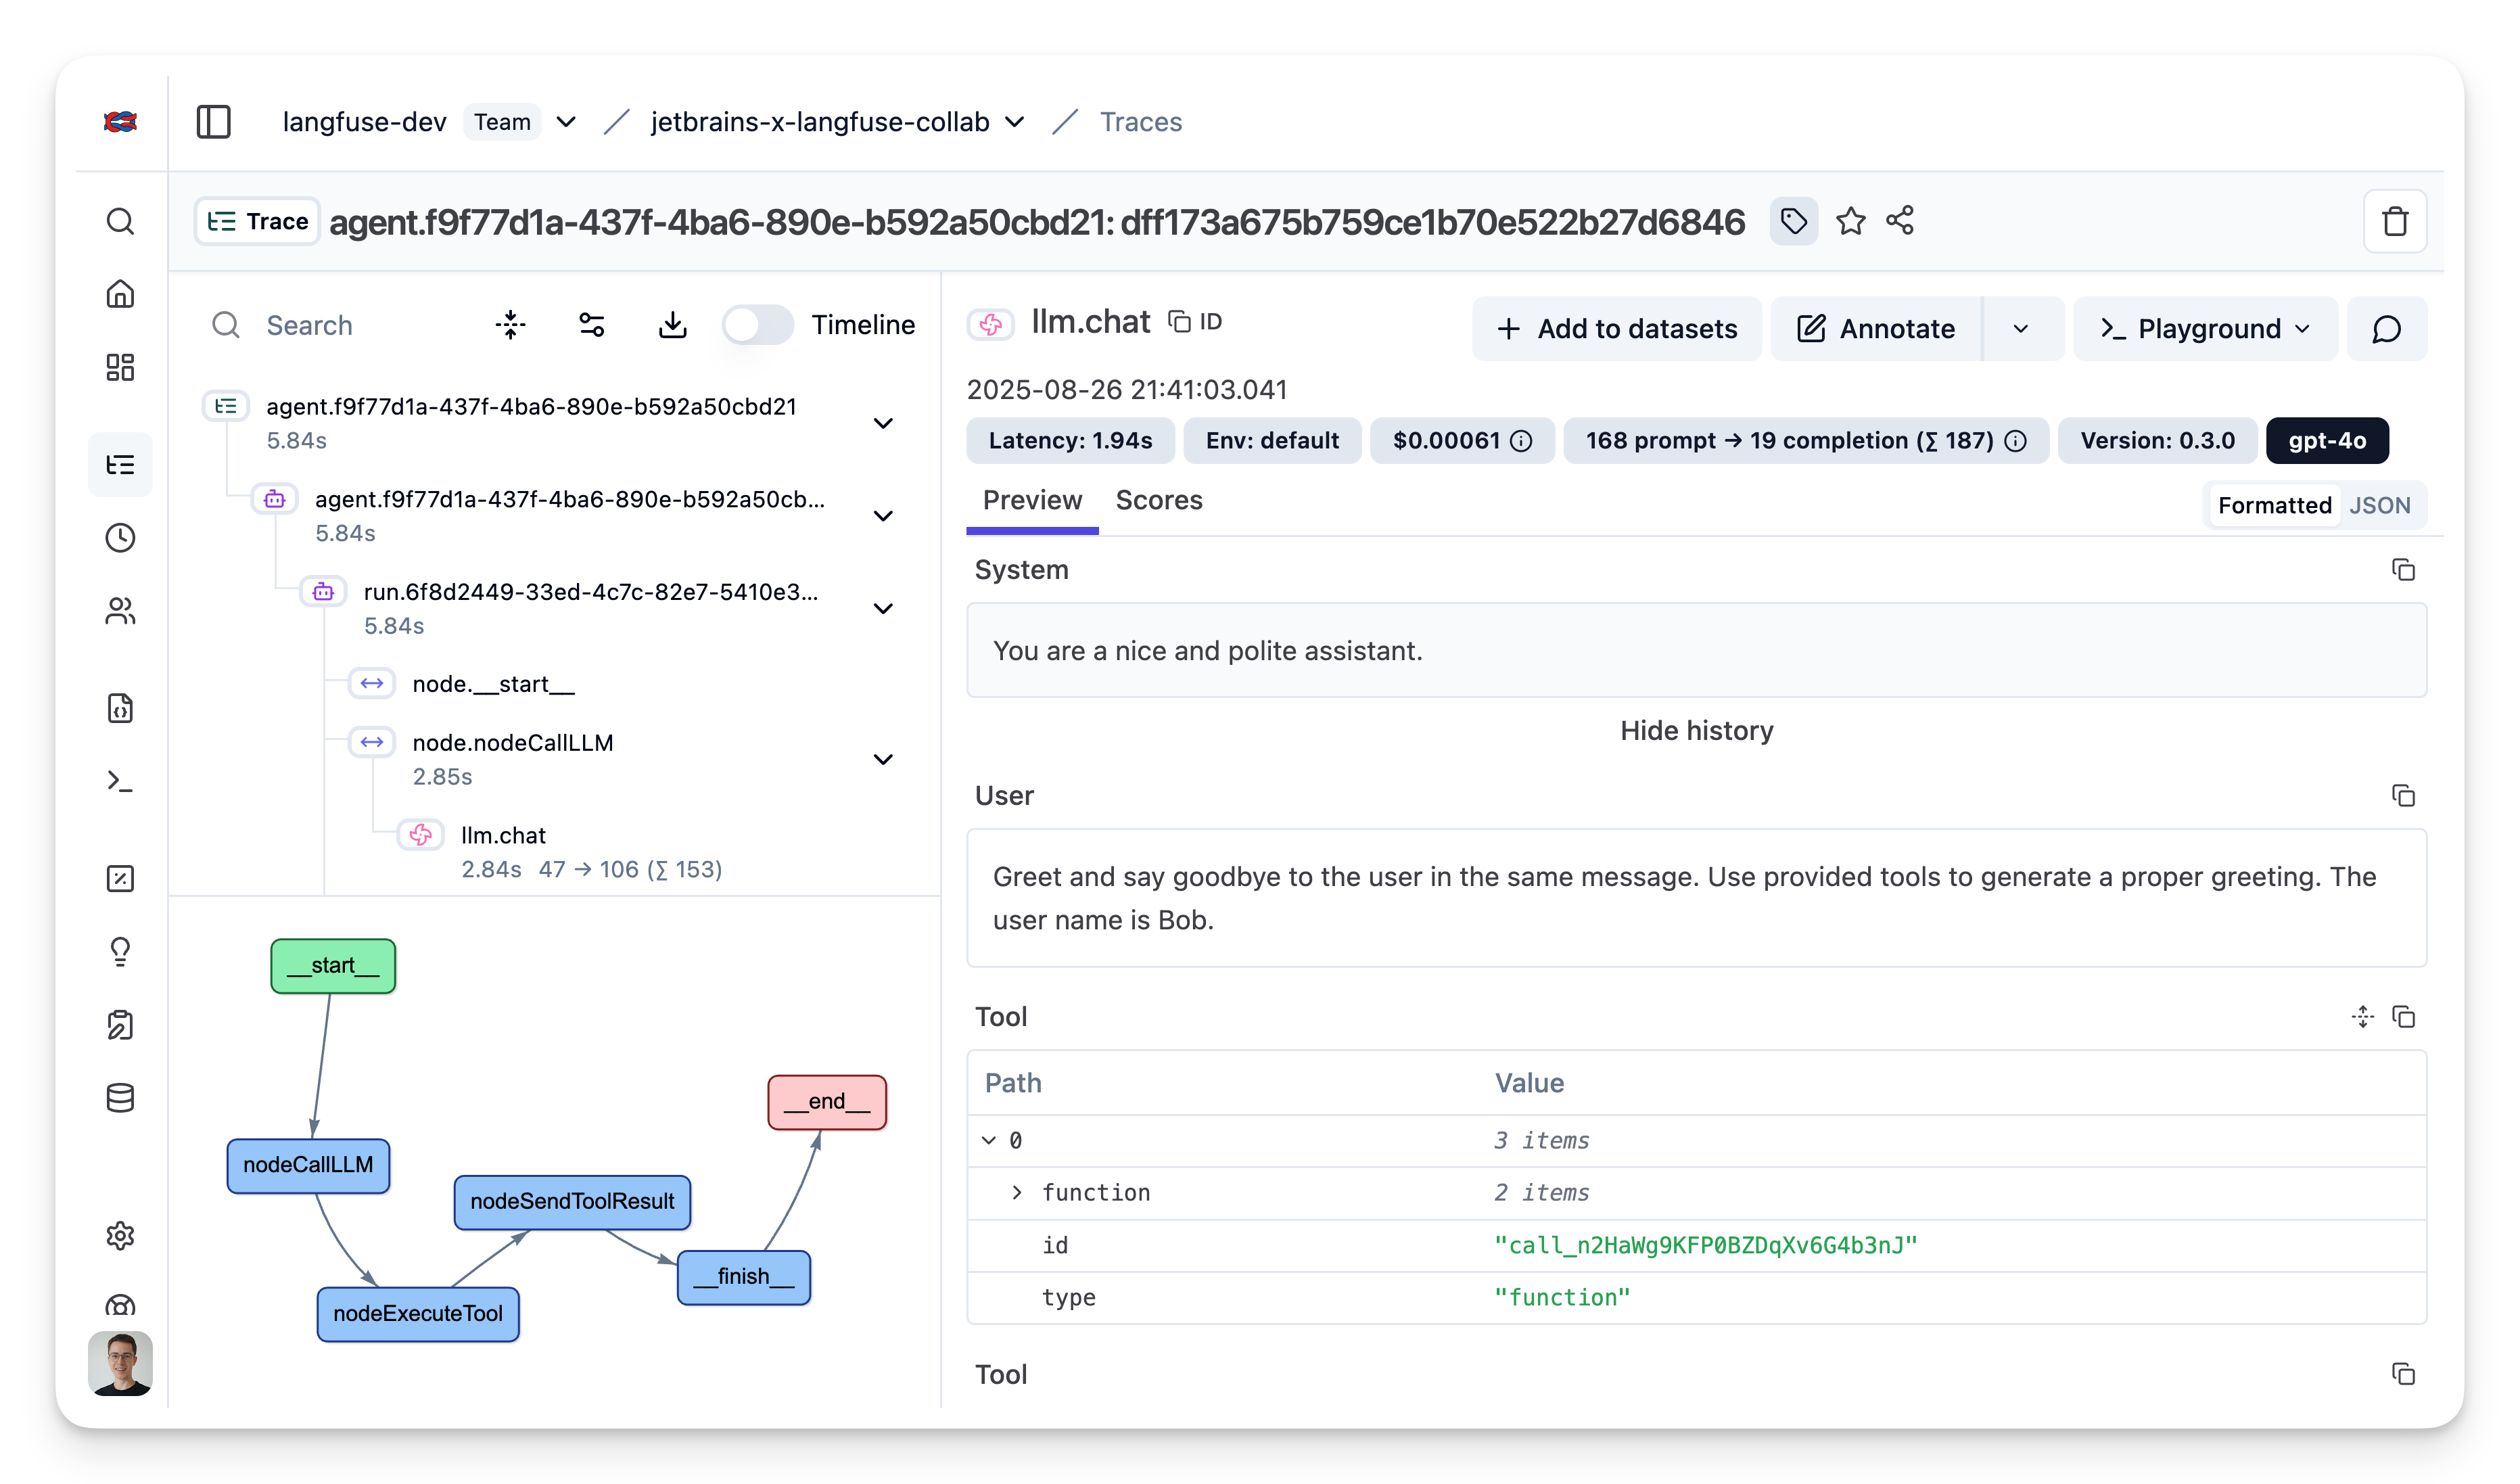Click the Add to datasets button
The height and width of the screenshot is (1484, 2520).
pyautogui.click(x=1616, y=329)
